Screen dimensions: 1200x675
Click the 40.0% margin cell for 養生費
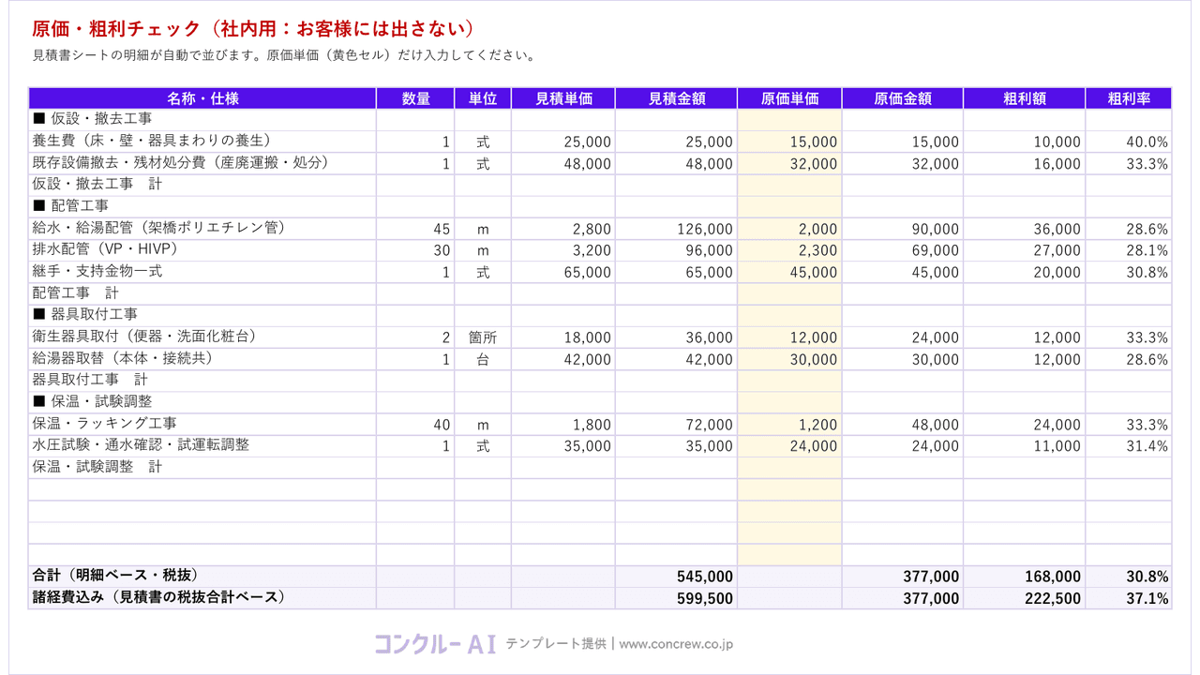coord(1129,142)
